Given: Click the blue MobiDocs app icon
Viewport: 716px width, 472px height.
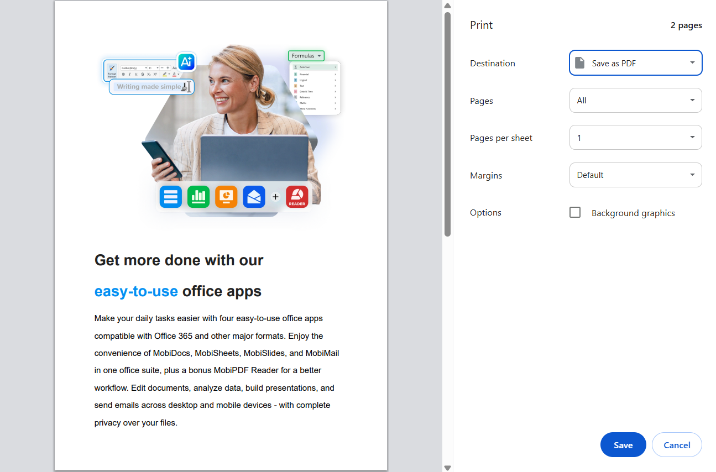Looking at the screenshot, I should coord(170,196).
